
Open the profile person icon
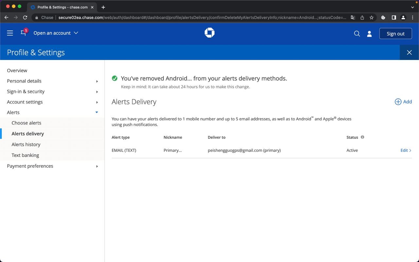coord(369,34)
